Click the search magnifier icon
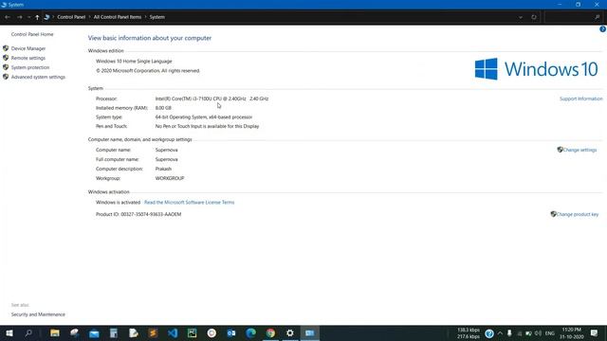 click(597, 17)
